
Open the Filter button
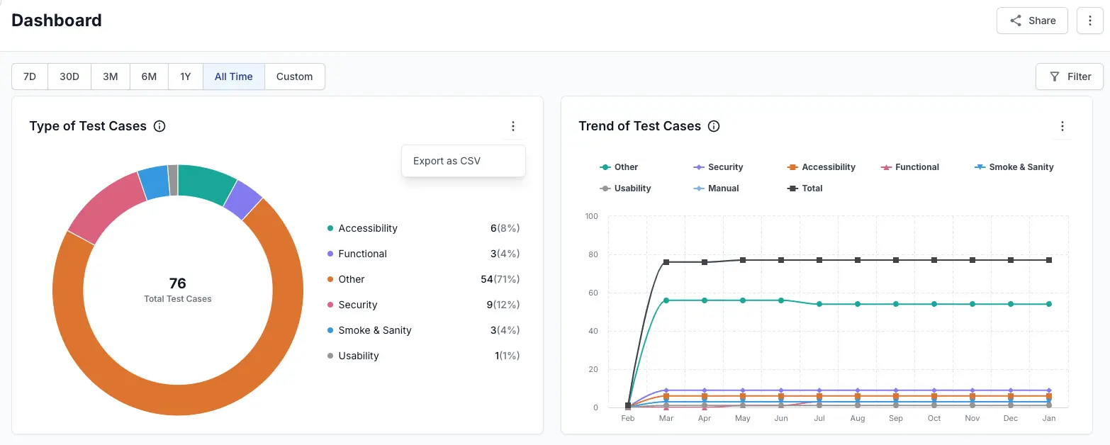pos(1069,77)
